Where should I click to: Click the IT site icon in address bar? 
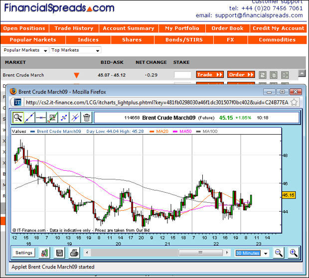coord(17,102)
